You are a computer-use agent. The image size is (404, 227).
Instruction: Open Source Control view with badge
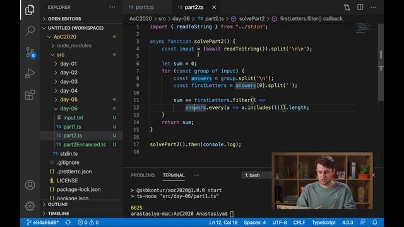[30, 52]
